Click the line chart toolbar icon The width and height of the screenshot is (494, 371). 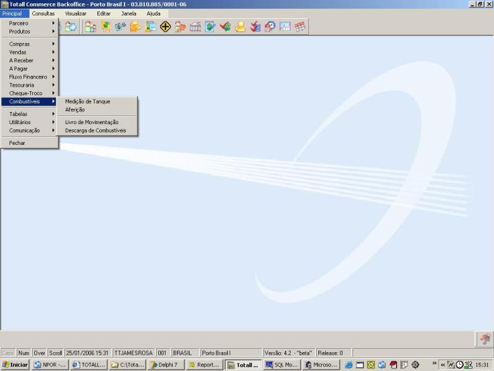(285, 27)
